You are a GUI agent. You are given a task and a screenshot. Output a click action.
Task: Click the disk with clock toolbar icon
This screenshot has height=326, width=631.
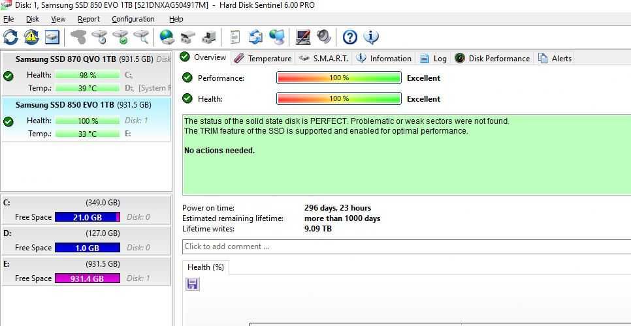pyautogui.click(x=99, y=37)
